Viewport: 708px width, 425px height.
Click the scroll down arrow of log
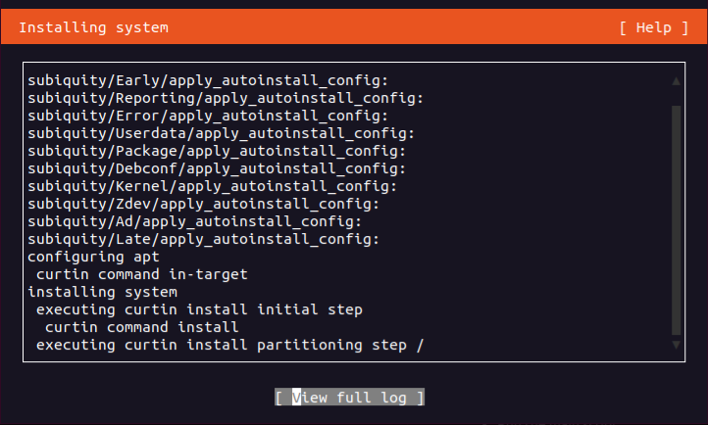coord(676,345)
